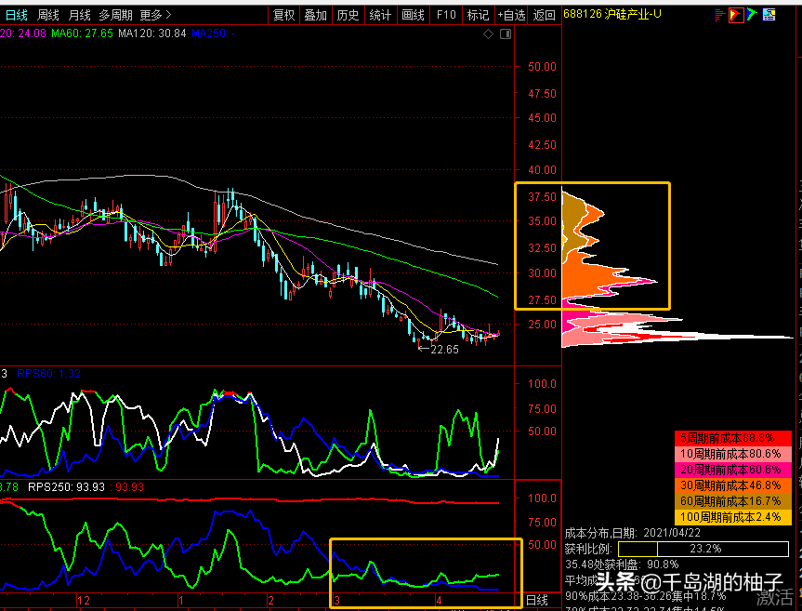Click the 返回 back button
Viewport: 802px width, 611px height.
(545, 16)
